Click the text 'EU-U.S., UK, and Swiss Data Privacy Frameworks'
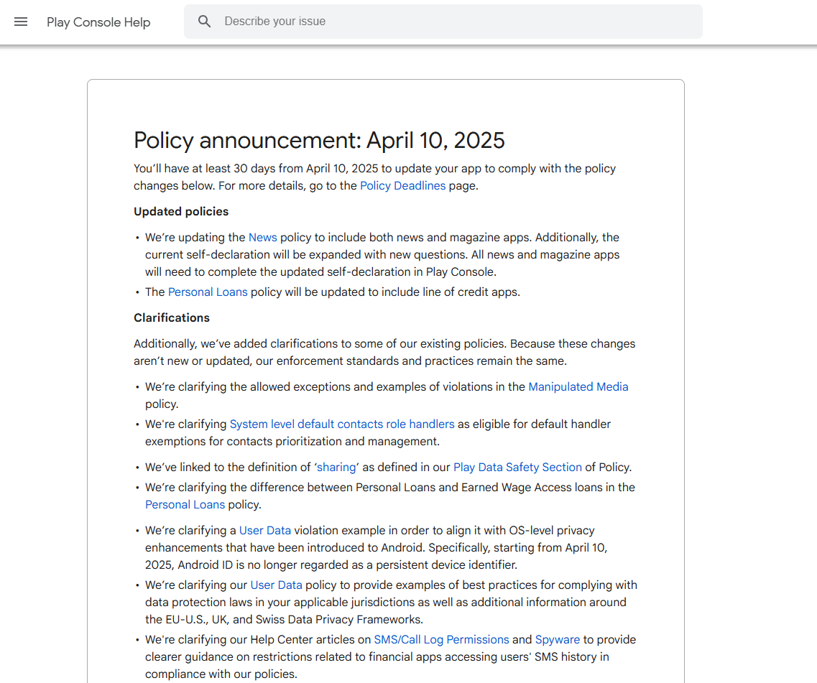 coord(293,620)
